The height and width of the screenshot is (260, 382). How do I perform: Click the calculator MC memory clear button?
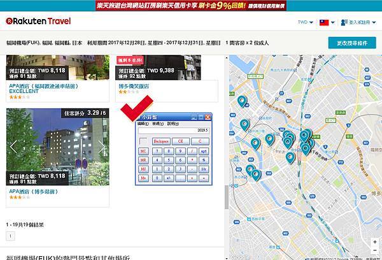point(143,151)
